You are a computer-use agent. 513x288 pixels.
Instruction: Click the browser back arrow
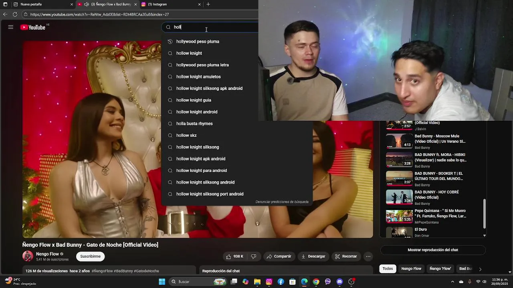pos(5,14)
